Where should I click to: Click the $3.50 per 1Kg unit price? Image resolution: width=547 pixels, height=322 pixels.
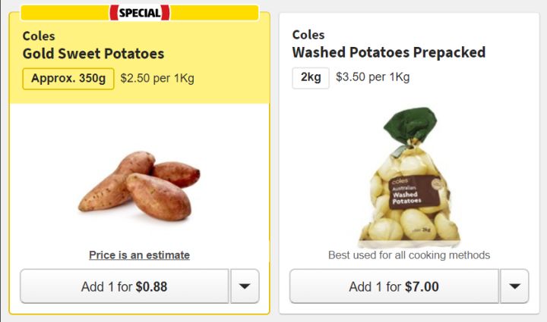click(372, 78)
